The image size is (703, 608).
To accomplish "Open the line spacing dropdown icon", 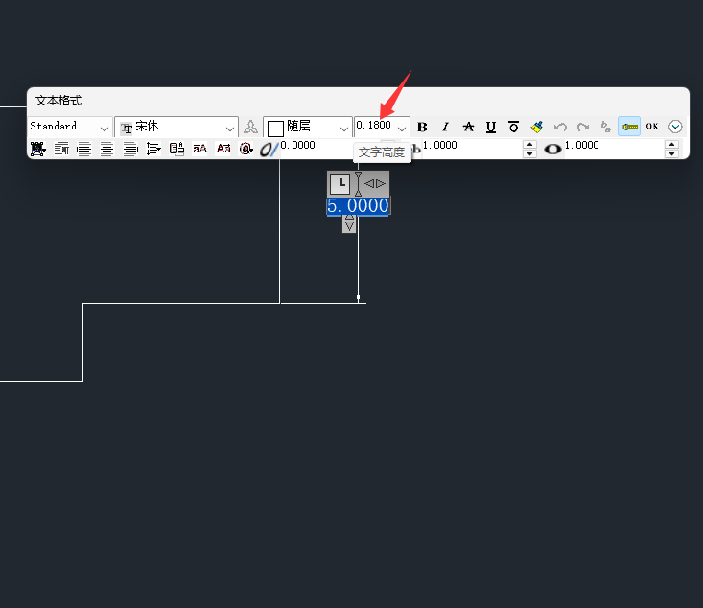I will point(153,149).
